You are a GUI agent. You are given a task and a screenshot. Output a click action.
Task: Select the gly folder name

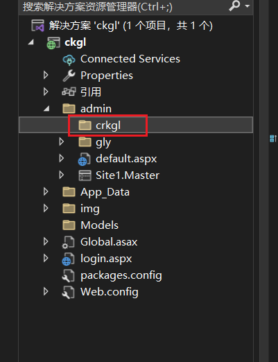point(103,143)
